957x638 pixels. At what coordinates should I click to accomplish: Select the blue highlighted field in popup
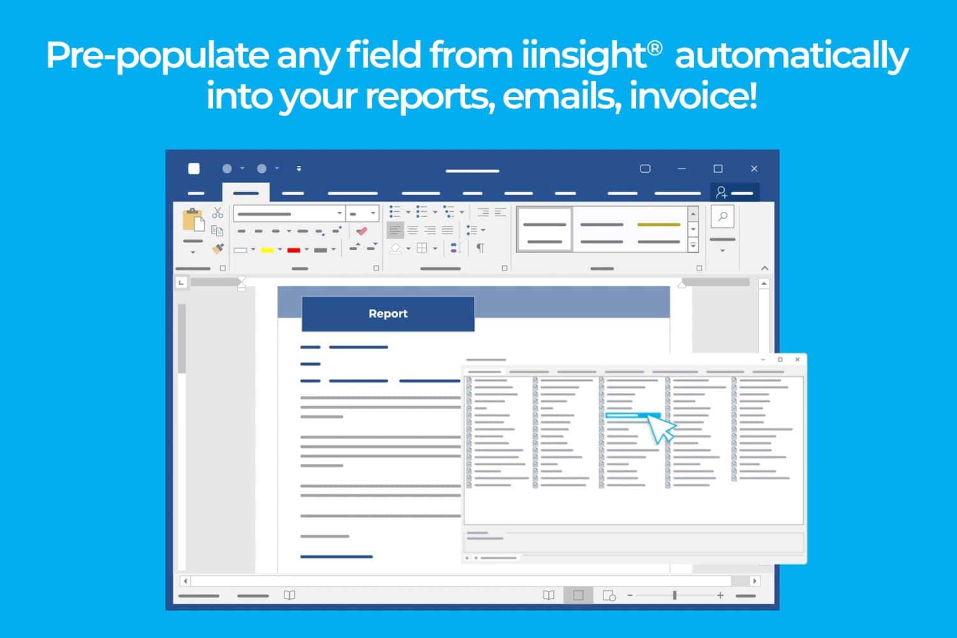tap(632, 415)
